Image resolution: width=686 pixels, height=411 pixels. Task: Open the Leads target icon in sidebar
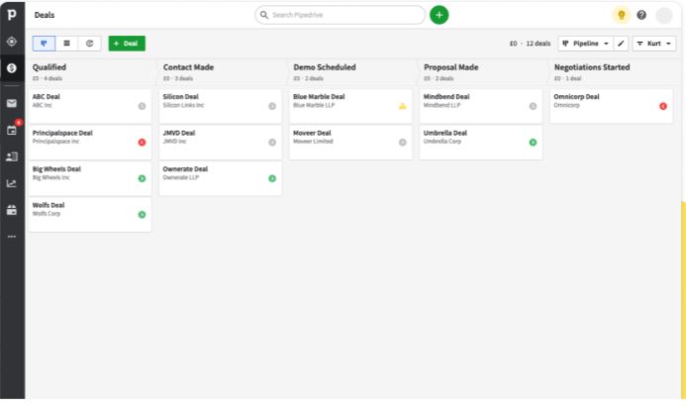(x=12, y=42)
